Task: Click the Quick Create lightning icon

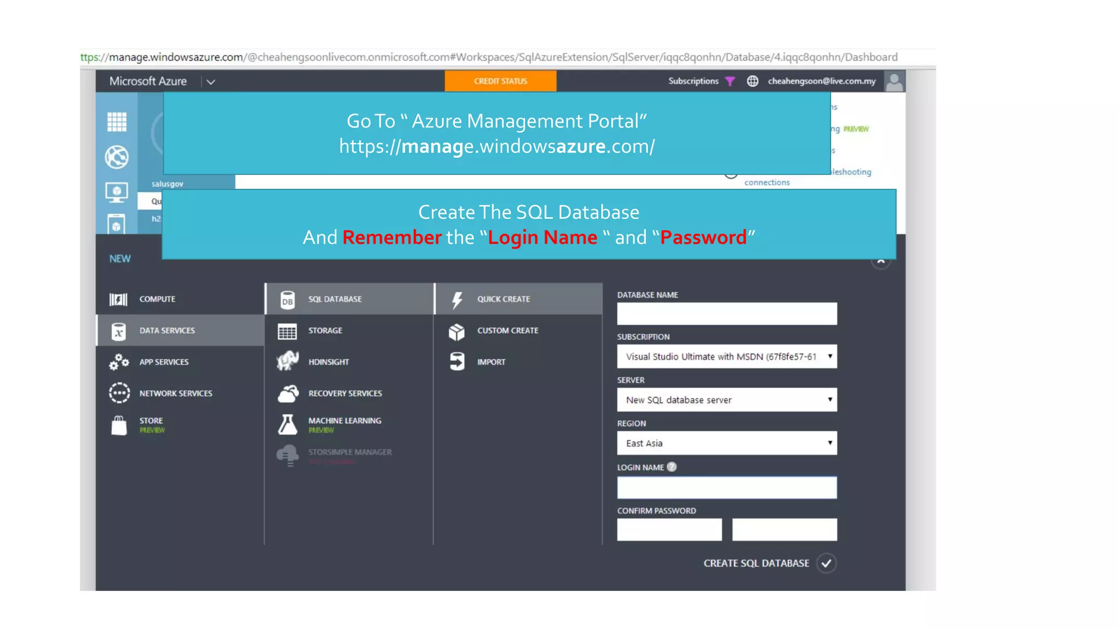Action: pyautogui.click(x=457, y=300)
